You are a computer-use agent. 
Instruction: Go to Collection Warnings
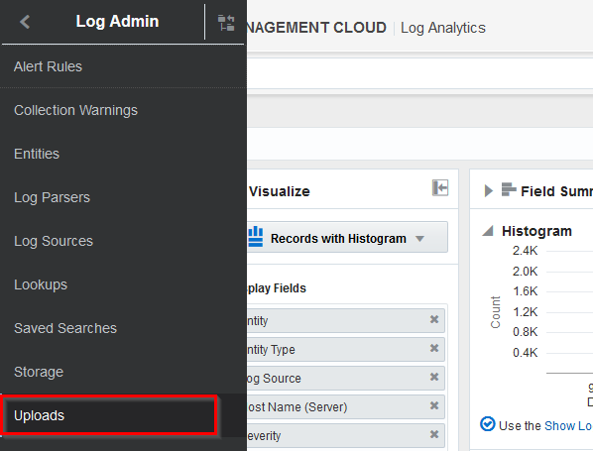click(75, 110)
